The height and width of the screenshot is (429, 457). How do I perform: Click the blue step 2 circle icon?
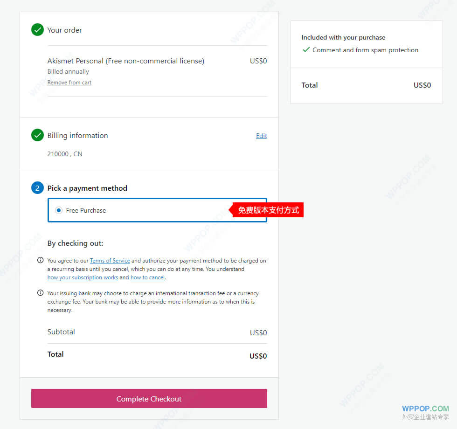(x=37, y=188)
